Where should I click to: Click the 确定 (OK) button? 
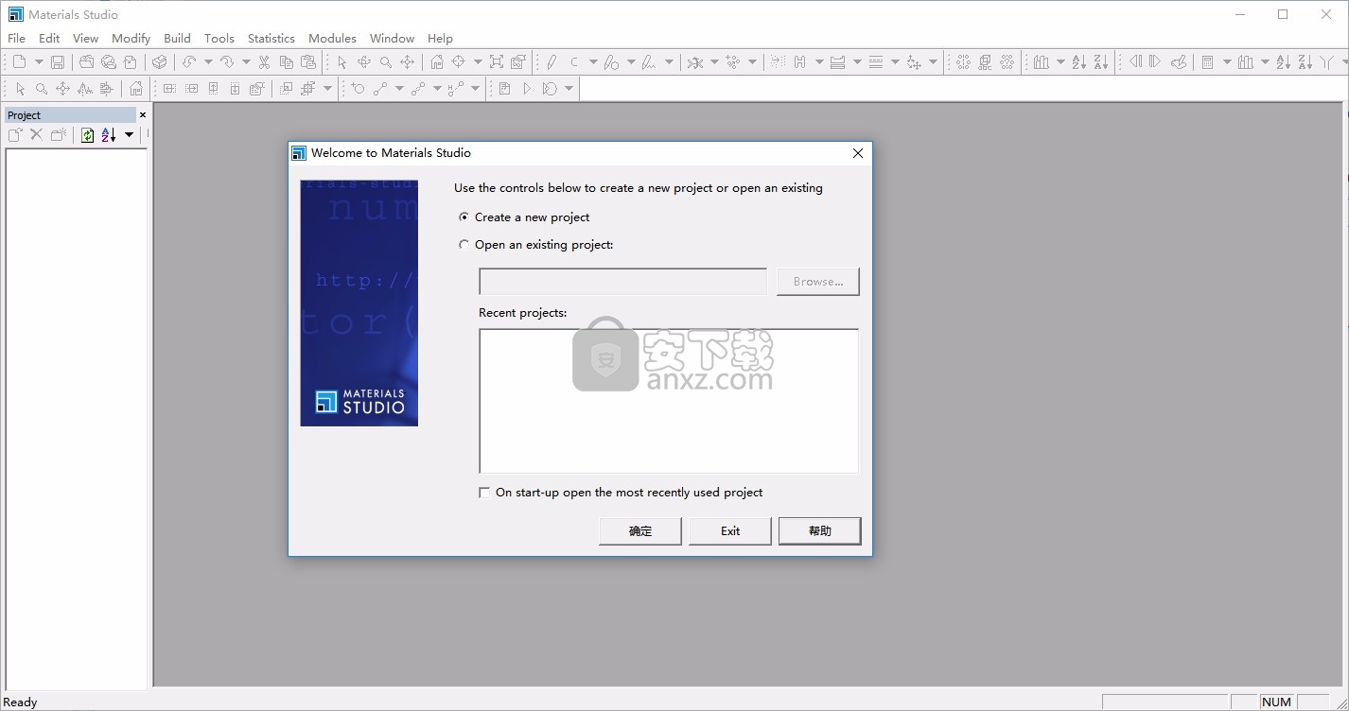640,530
